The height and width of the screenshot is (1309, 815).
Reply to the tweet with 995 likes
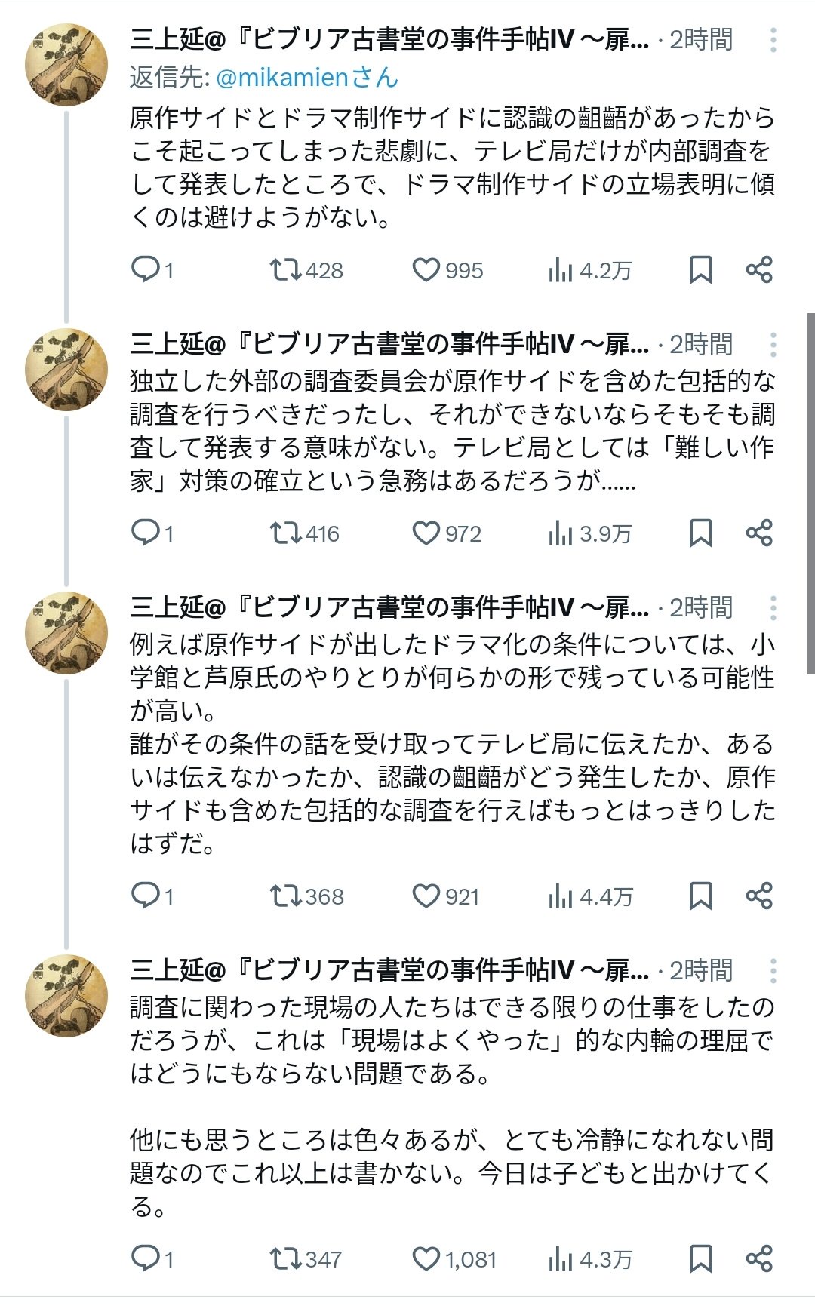(x=145, y=269)
